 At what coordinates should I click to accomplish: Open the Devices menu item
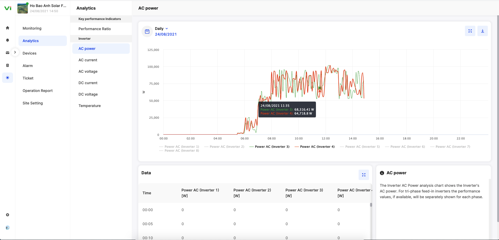29,53
